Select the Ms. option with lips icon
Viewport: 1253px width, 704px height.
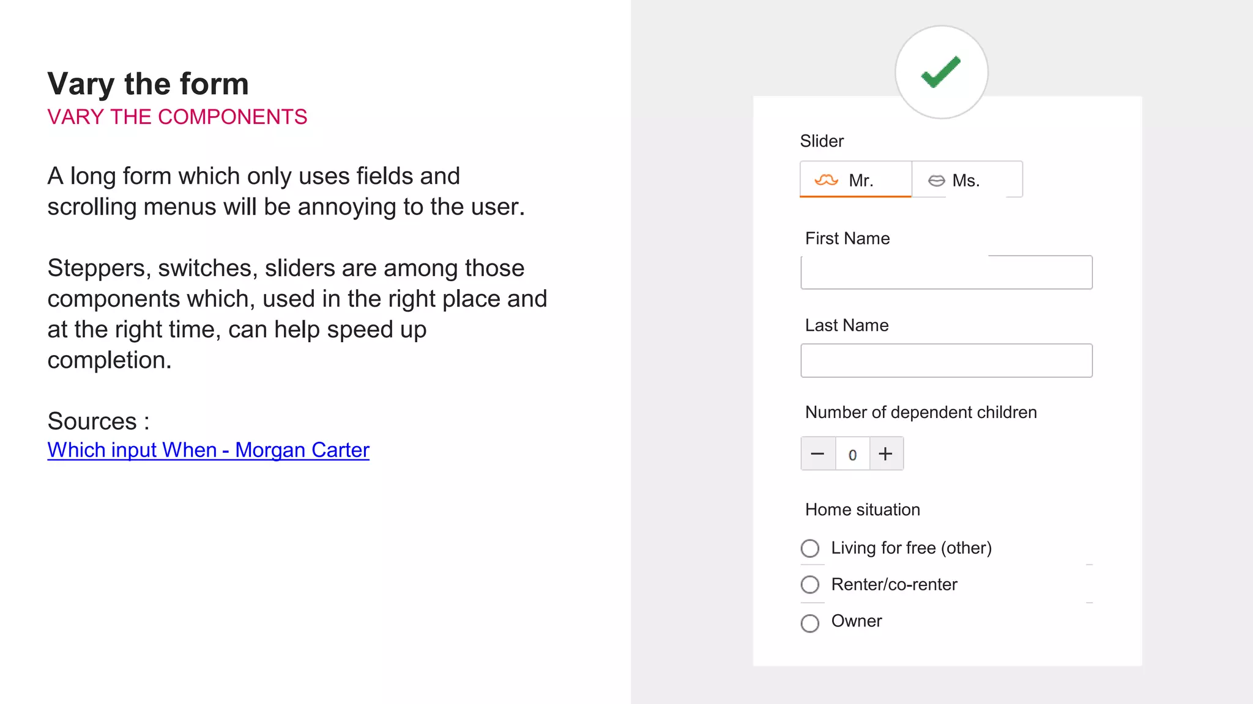tap(967, 180)
